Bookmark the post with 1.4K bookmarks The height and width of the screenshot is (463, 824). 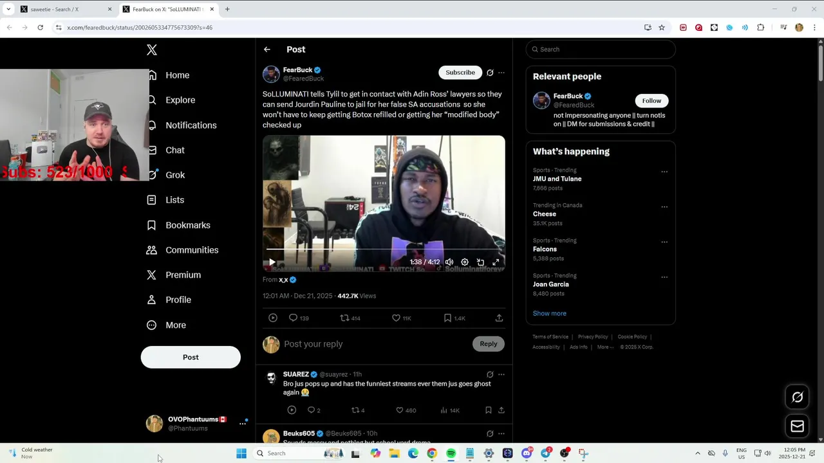[454, 318]
